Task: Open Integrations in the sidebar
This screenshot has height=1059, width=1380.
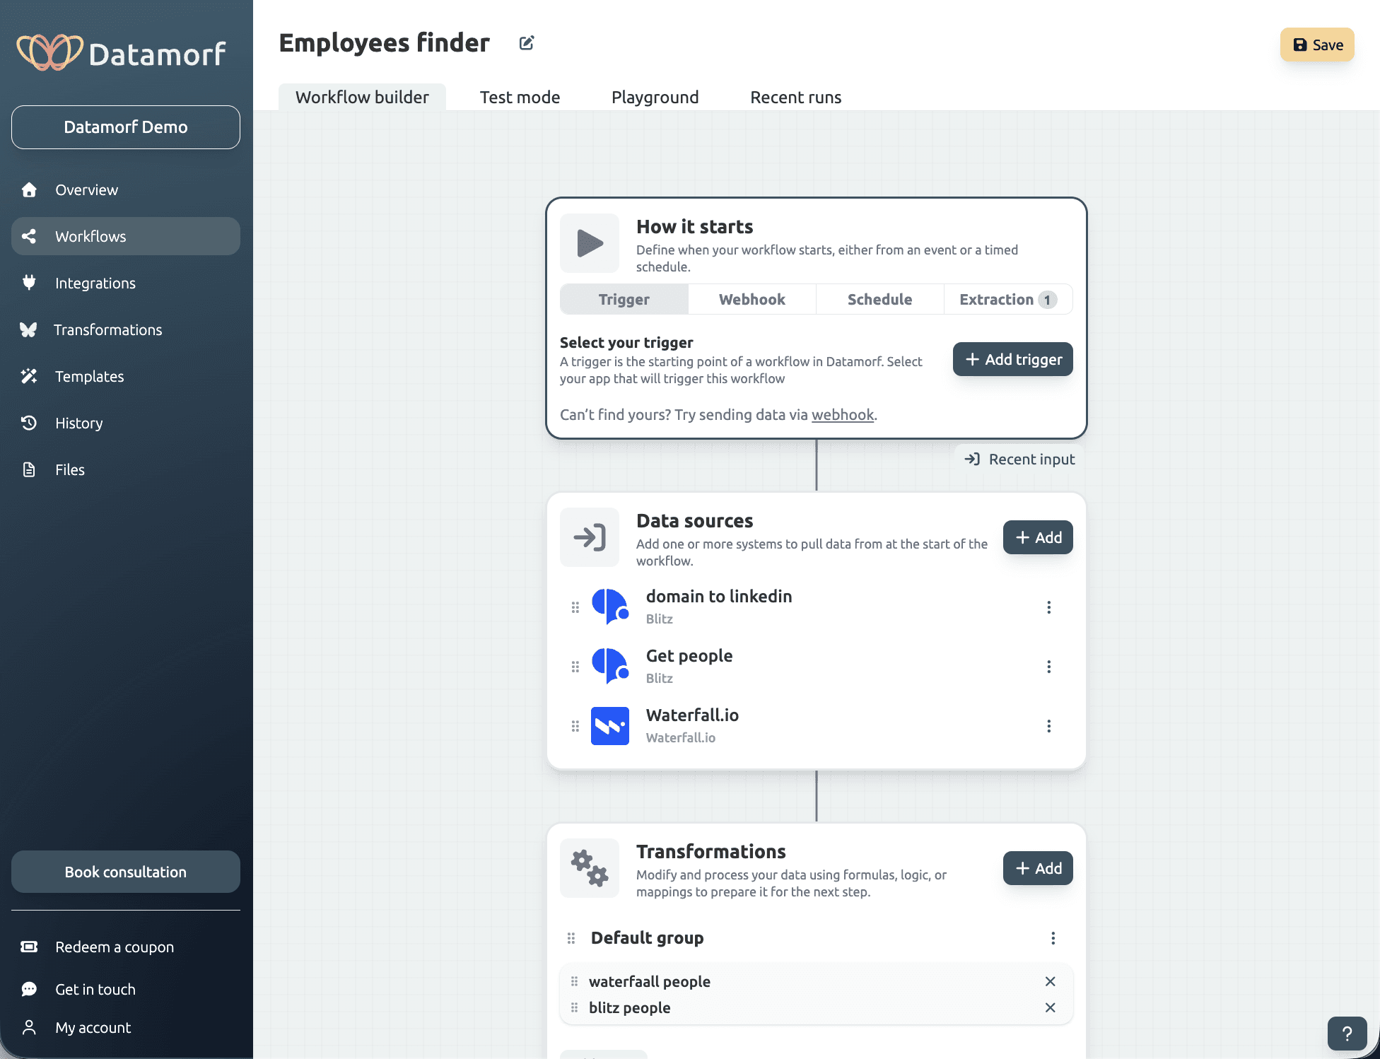Action: tap(95, 283)
